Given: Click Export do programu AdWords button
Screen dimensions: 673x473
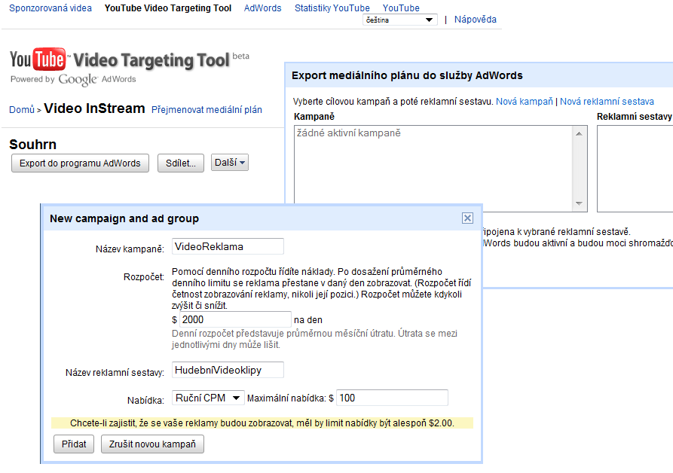Looking at the screenshot, I should tap(80, 163).
